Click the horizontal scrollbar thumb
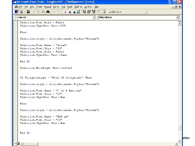Screen dimensions: 195x146 (31, 144)
